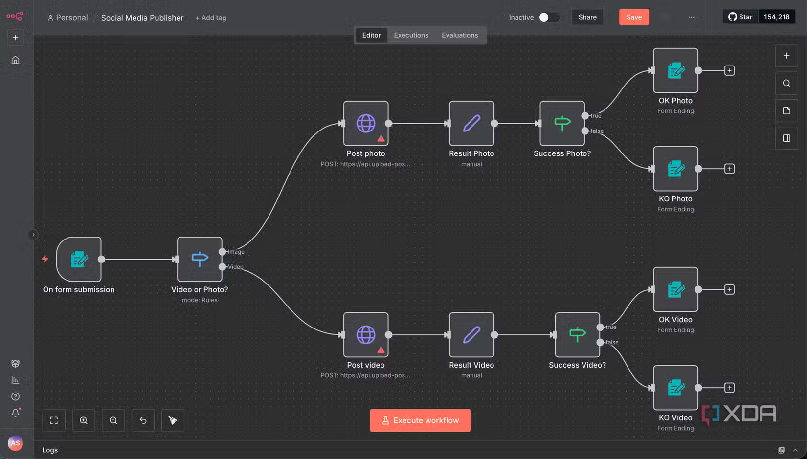Click the false output of Success Photo?
Image resolution: width=807 pixels, height=459 pixels.
coord(585,131)
